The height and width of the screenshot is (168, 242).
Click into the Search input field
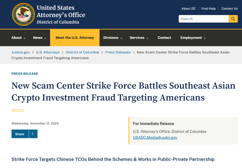pos(204,19)
